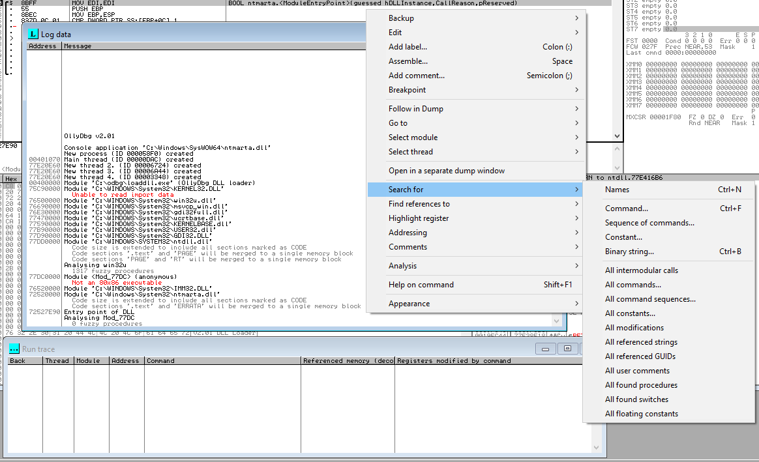Viewport: 759px width, 462px height.
Task: Select All referenced strings
Action: (x=669, y=342)
